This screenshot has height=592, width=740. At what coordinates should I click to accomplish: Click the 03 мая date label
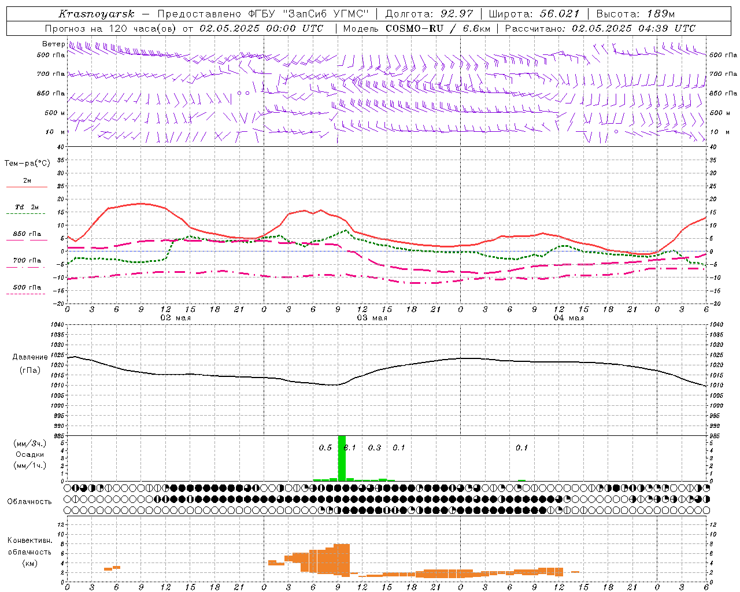(372, 318)
